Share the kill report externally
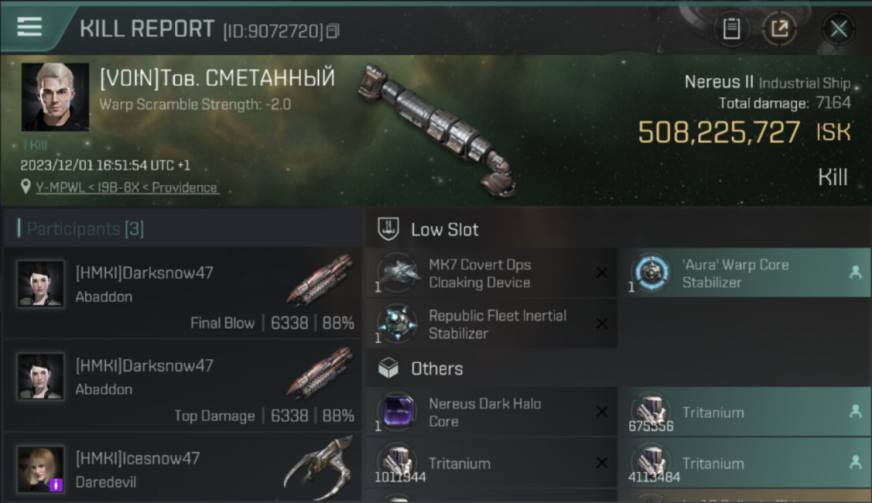 (779, 29)
